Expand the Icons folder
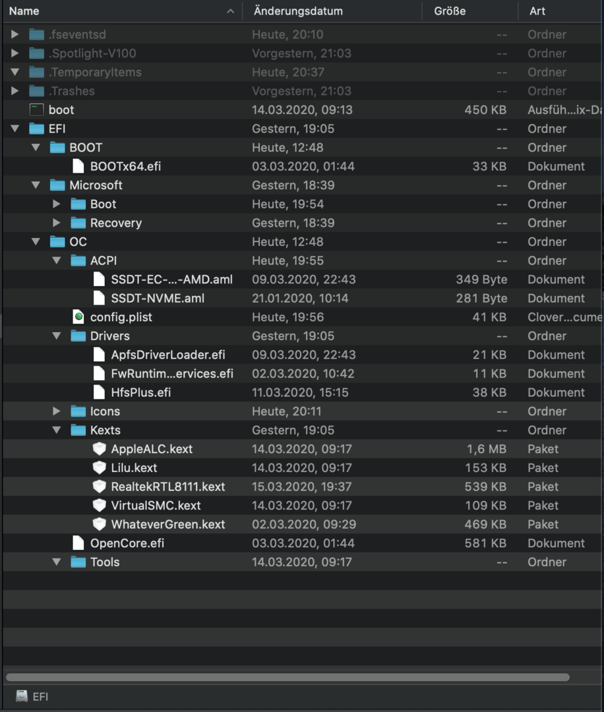The height and width of the screenshot is (712, 604). [x=57, y=411]
